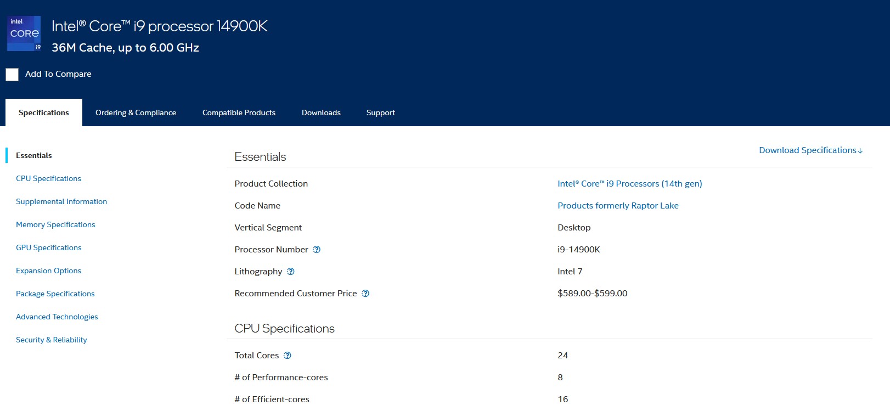Screen dimensions: 890x411
Task: Select the Specifications tab
Action: click(x=44, y=112)
